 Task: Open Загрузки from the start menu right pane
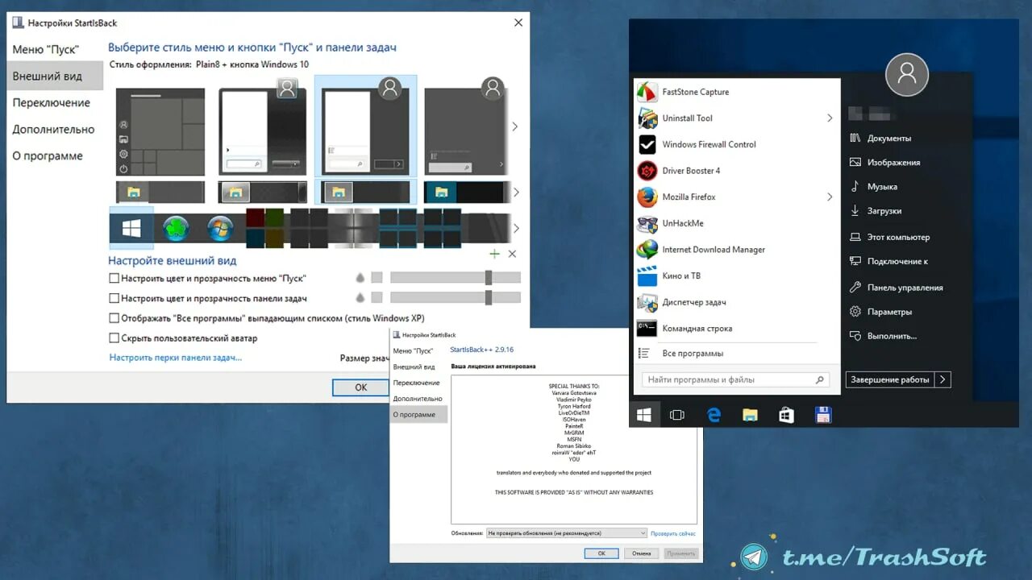(876, 211)
